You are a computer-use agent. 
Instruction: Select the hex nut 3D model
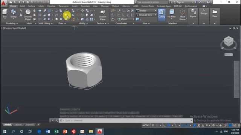point(84,70)
